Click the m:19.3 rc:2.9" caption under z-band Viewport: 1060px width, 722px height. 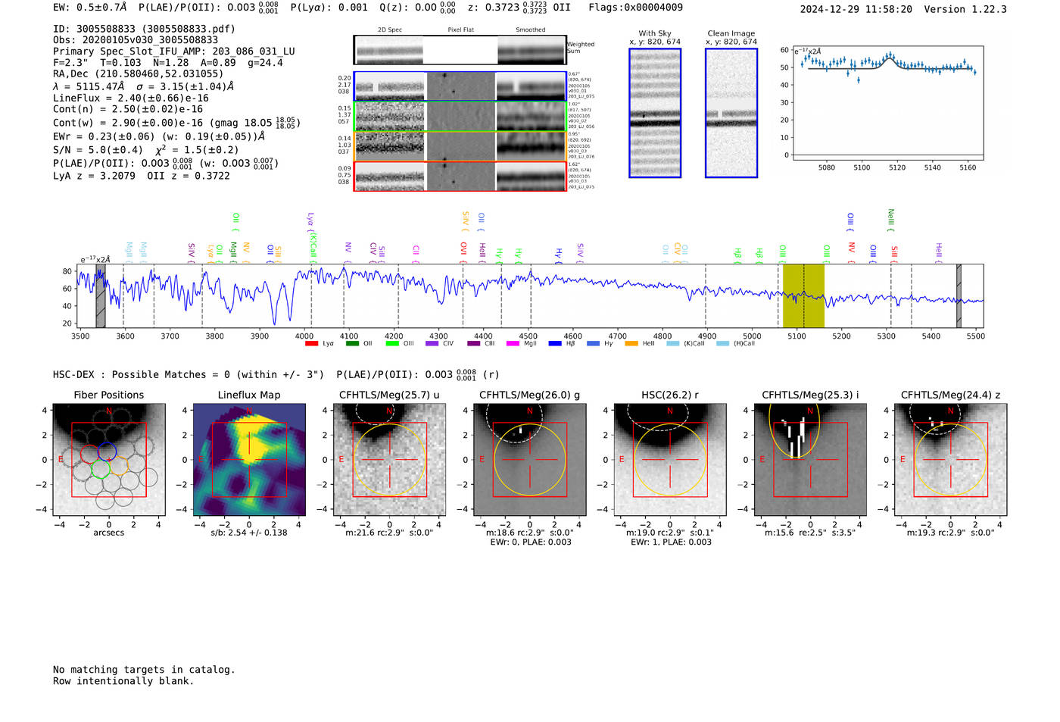click(950, 533)
